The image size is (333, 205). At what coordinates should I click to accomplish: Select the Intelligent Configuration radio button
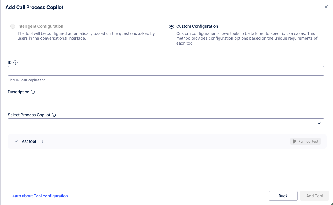click(x=13, y=26)
